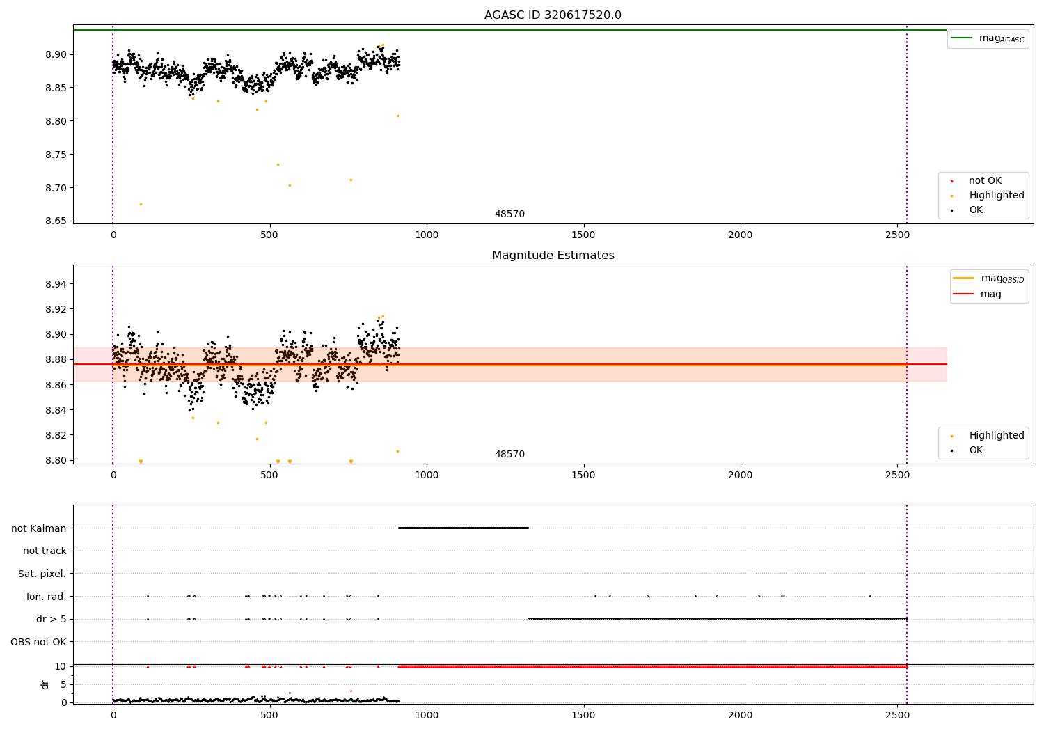Click the 'not Kalman' row label
Screen dimensions: 1044x731
pyautogui.click(x=39, y=528)
